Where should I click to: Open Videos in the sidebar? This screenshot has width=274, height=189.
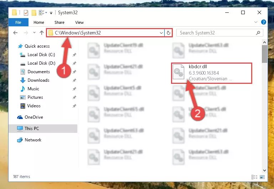click(34, 106)
